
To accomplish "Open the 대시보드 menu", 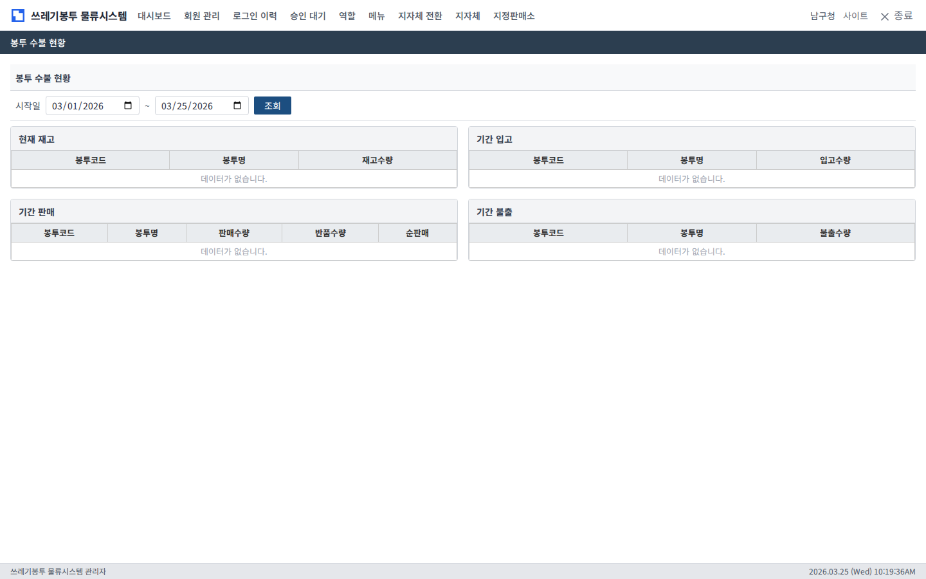I will [154, 16].
